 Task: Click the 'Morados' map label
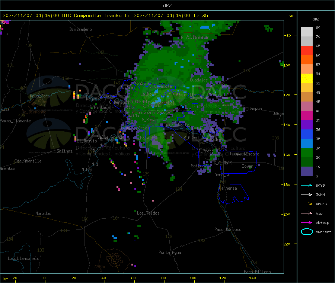(x=43, y=213)
